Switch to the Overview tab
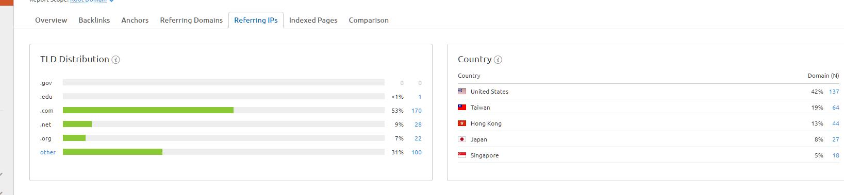The height and width of the screenshot is (195, 844). pos(51,20)
